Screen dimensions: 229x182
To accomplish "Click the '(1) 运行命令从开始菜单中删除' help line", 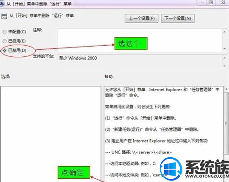I will coord(141,118).
